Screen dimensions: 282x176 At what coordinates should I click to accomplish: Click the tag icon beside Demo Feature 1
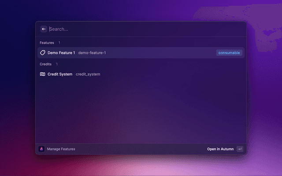[43, 53]
